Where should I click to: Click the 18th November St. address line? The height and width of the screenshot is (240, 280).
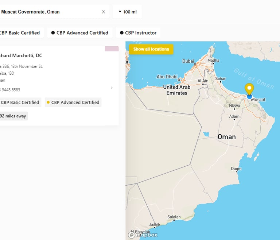coord(21,66)
